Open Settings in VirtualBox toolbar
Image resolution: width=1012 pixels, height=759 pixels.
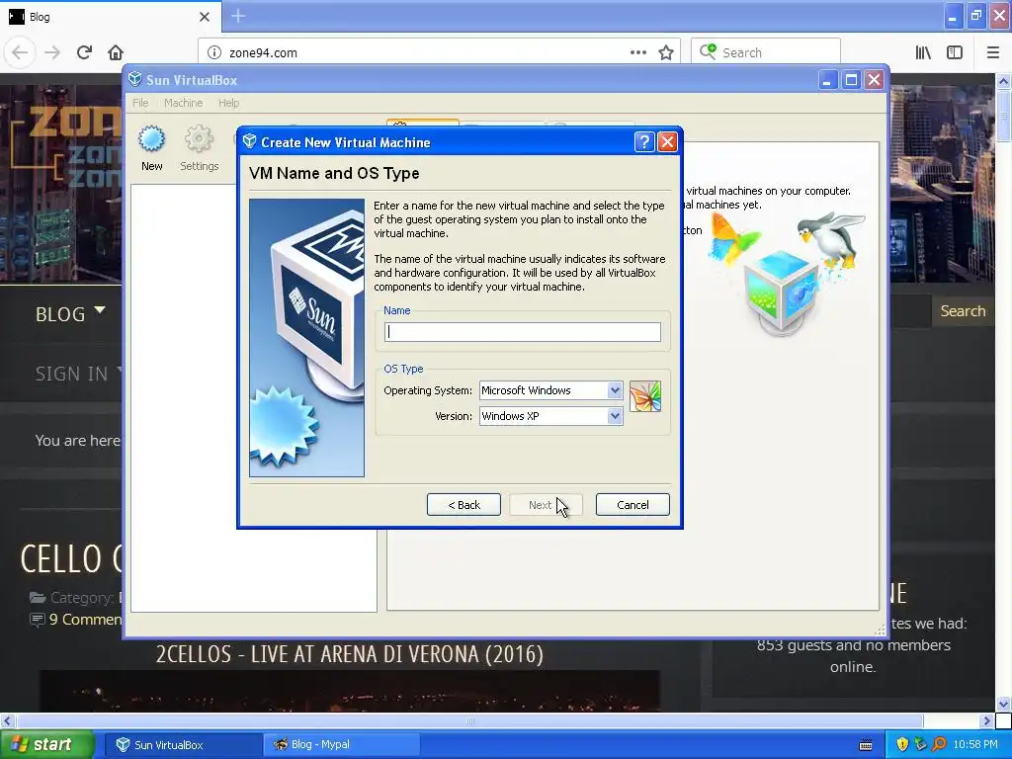click(199, 148)
